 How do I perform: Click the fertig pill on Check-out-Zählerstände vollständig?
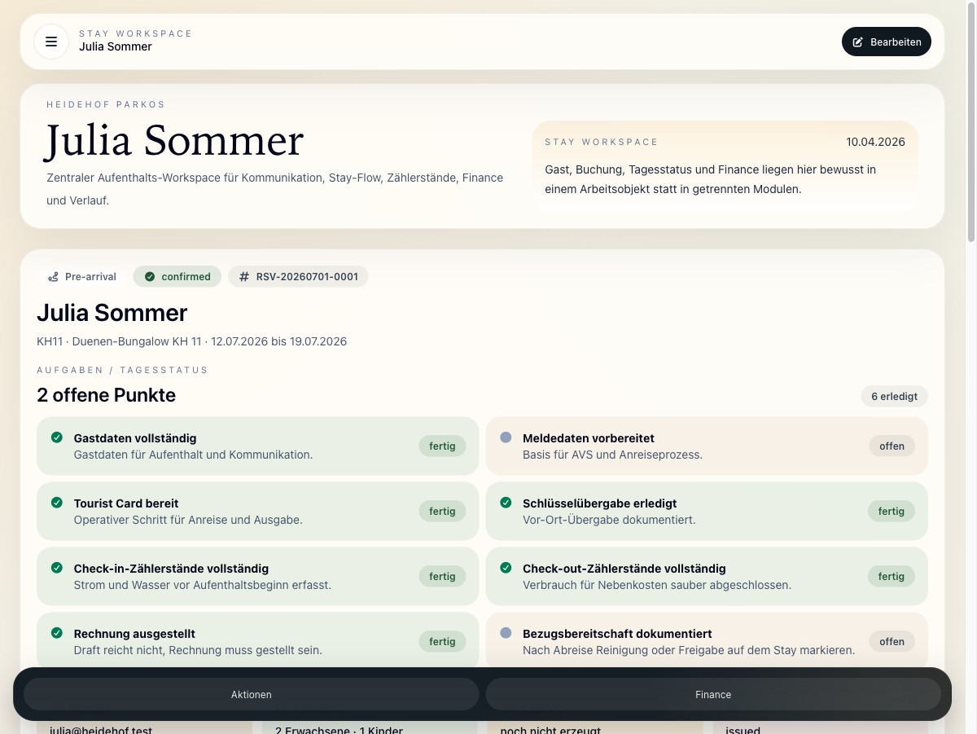pyautogui.click(x=891, y=576)
